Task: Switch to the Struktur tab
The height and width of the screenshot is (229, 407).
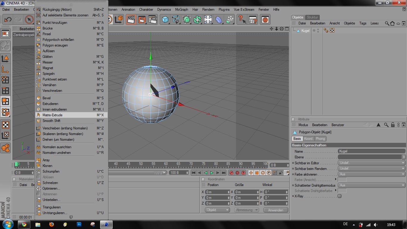Action: [x=312, y=17]
